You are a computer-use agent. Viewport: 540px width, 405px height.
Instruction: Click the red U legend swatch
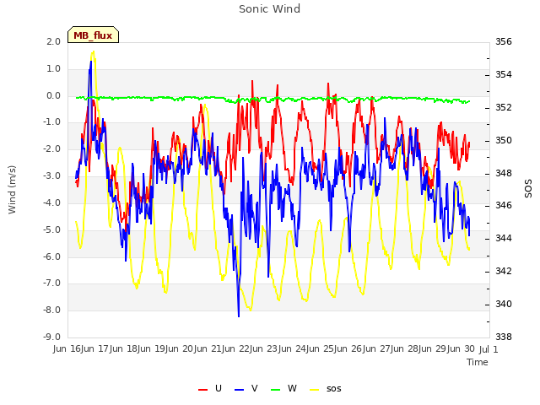pos(202,389)
